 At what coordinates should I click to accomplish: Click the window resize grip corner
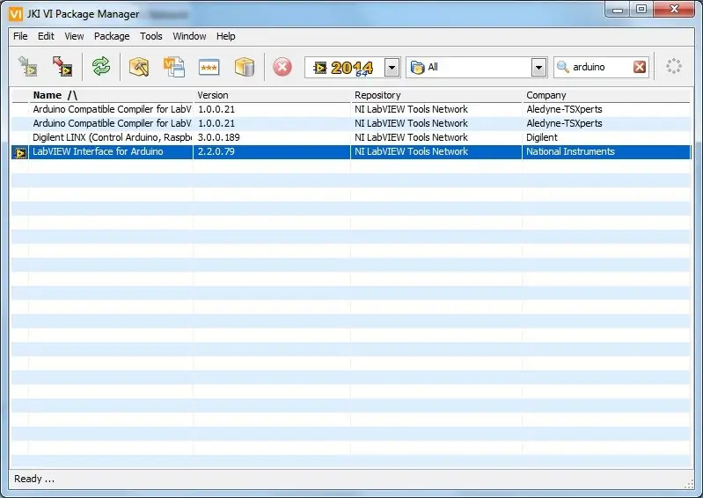click(689, 484)
